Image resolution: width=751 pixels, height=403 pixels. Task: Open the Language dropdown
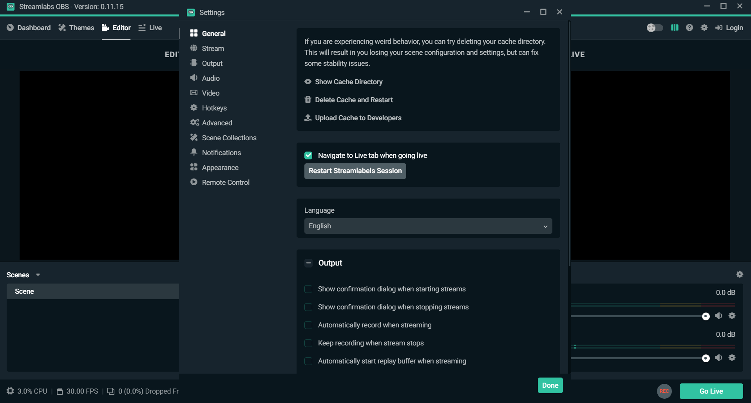(428, 226)
